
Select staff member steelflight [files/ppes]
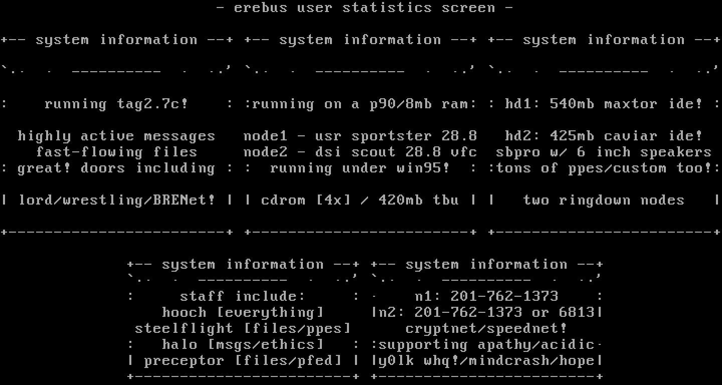243,329
